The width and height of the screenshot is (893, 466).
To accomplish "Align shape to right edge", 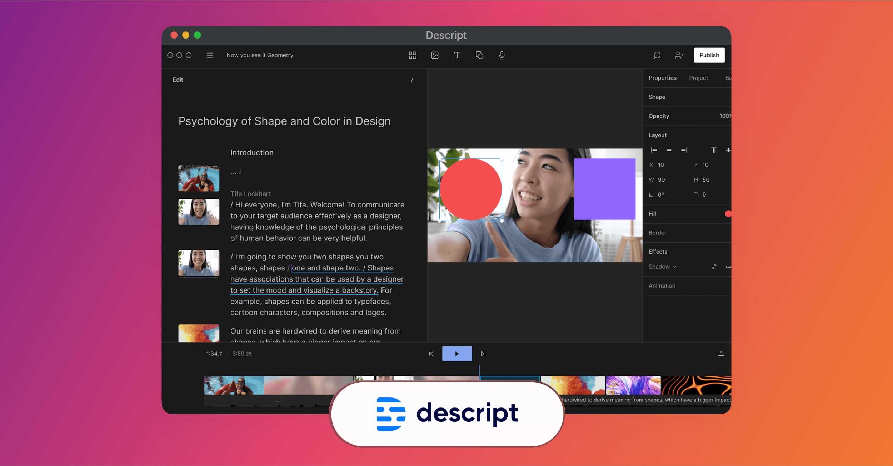I will pyautogui.click(x=684, y=150).
